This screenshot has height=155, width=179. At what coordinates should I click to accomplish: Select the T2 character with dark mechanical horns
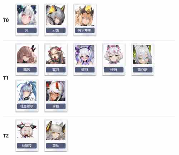tap(27, 130)
